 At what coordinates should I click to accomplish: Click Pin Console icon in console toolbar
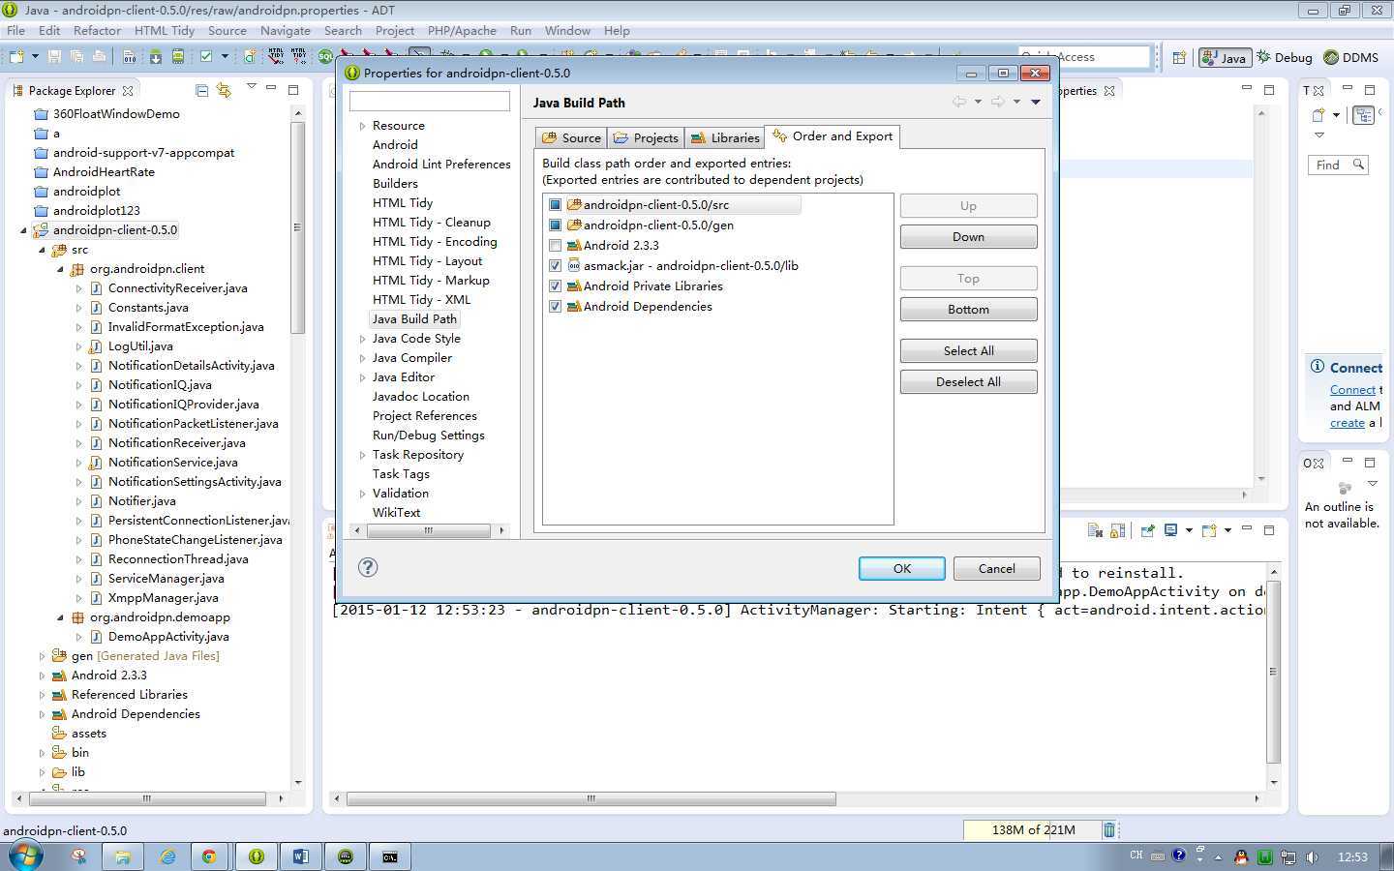tap(1147, 530)
